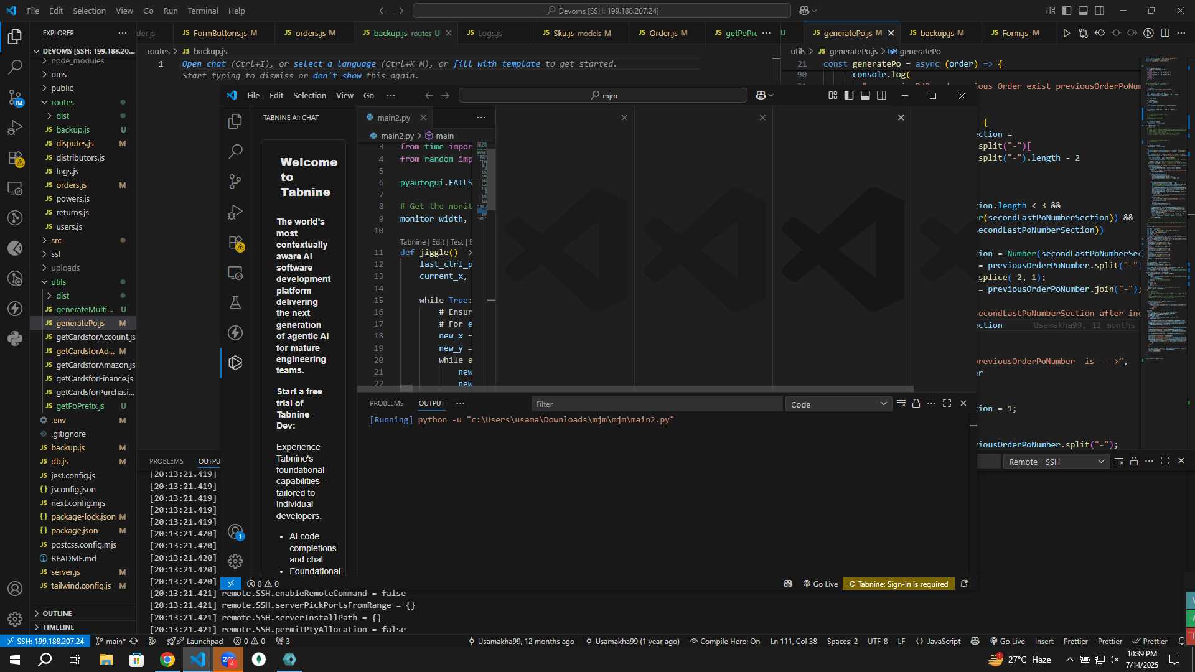Open Manage gear in Devoms activity bar
Viewport: 1195px width, 672px height.
15,619
